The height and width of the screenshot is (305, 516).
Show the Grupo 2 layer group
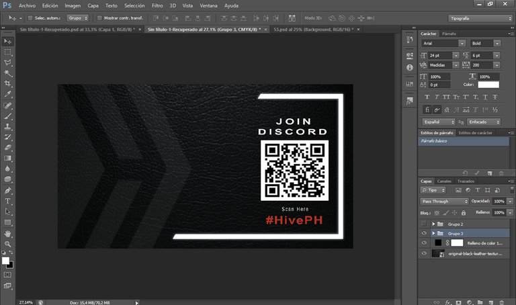tap(424, 224)
